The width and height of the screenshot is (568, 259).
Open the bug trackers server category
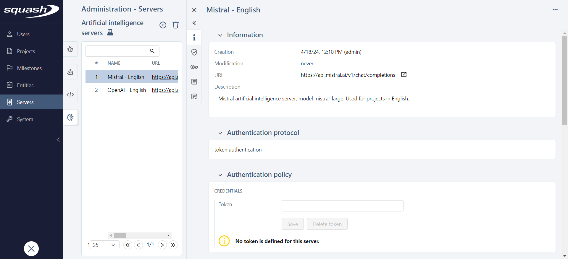coord(70,50)
